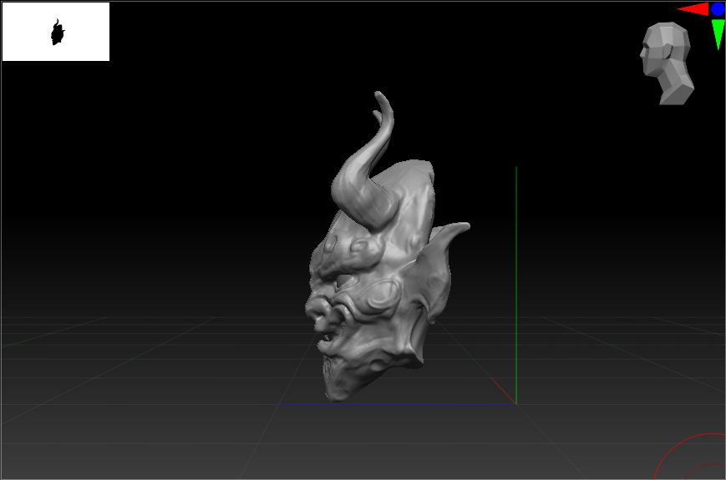Click the blue Z-axis dot indicator
Viewport: 726px width, 480px height.
pyautogui.click(x=718, y=9)
